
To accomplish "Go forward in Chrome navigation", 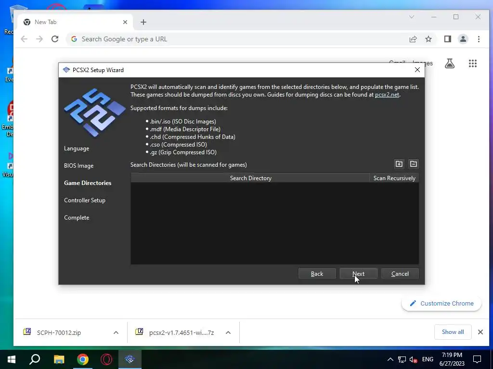I will coord(39,39).
